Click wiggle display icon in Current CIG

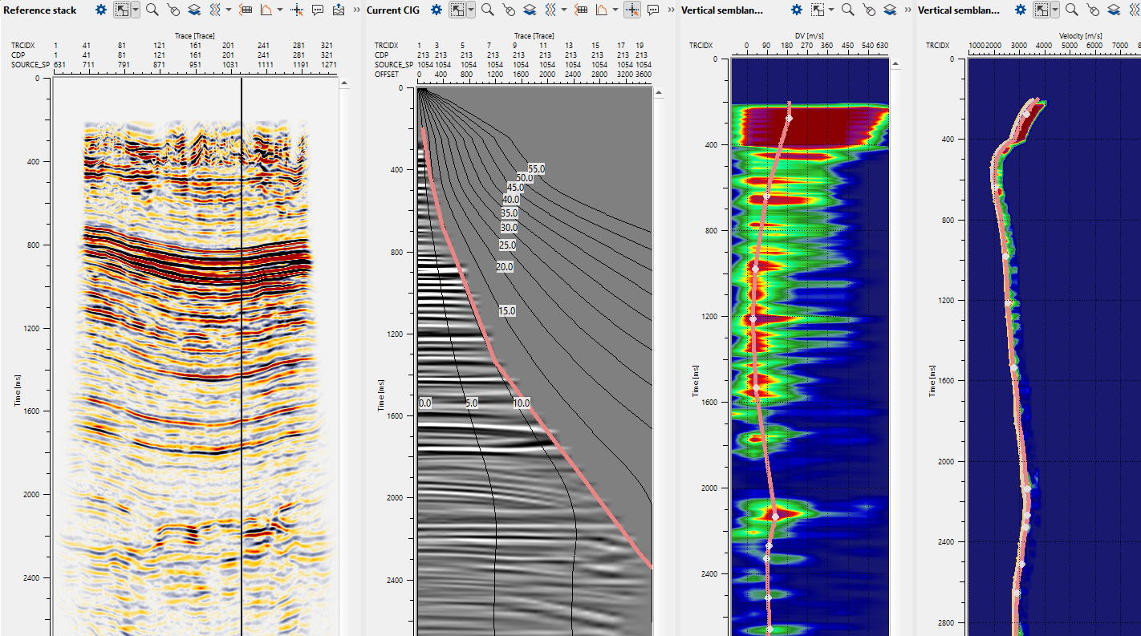click(552, 10)
